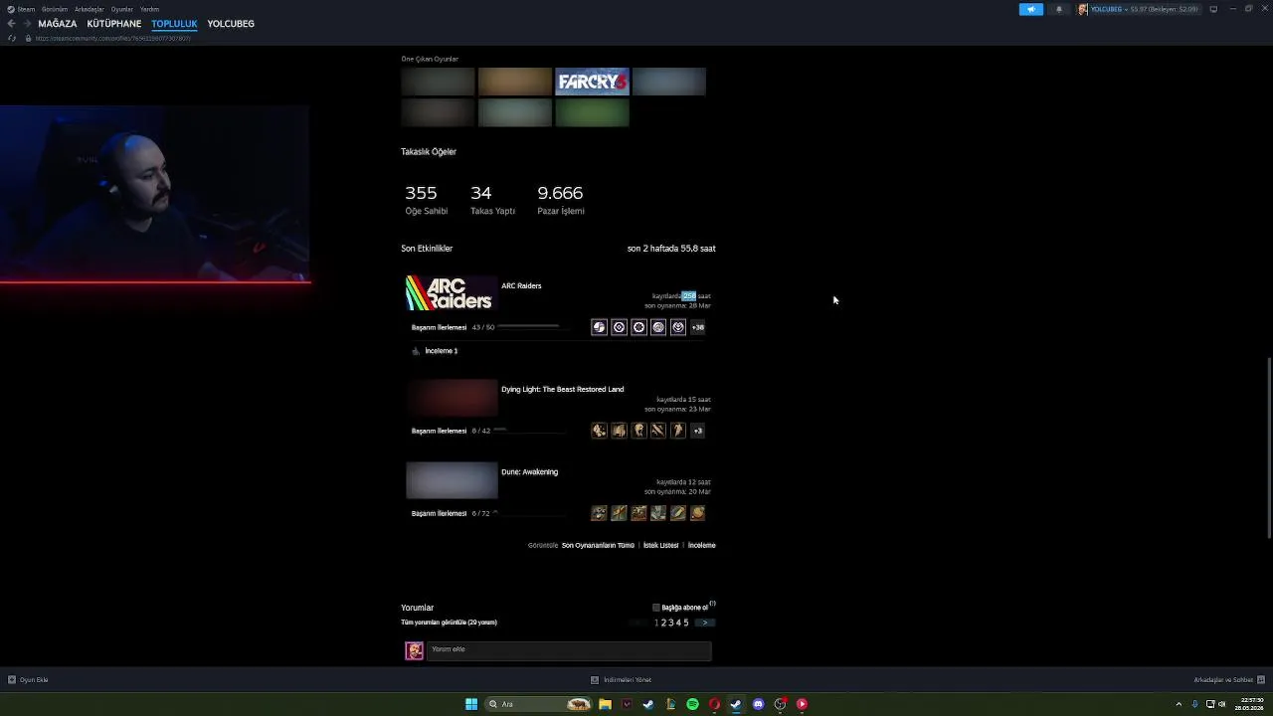Open the ARC Raiders game logo thumbnail
1273x716 pixels.
(x=450, y=293)
